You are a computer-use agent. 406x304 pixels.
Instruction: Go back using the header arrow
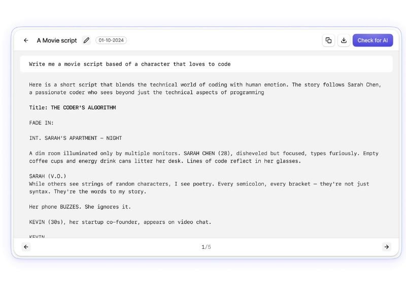(26, 41)
